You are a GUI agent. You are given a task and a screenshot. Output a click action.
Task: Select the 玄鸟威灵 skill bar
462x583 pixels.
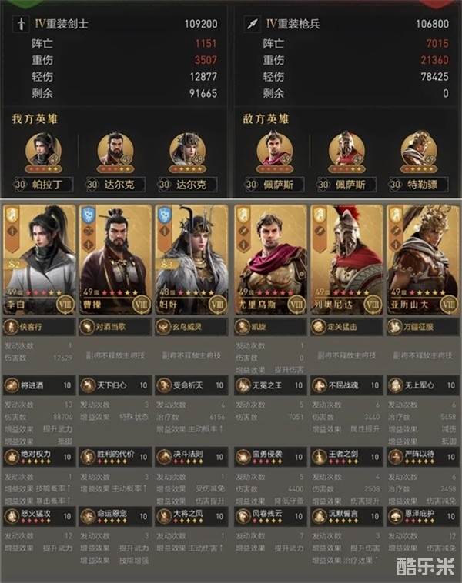coord(192,327)
